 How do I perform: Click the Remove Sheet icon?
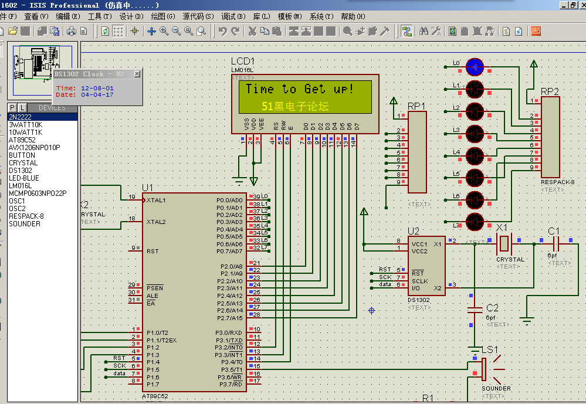pos(477,31)
